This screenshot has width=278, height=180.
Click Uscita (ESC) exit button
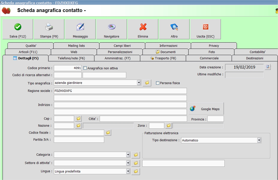click(205, 29)
